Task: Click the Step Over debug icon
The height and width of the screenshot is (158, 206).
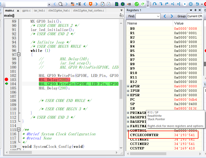Action: tap(155, 4)
